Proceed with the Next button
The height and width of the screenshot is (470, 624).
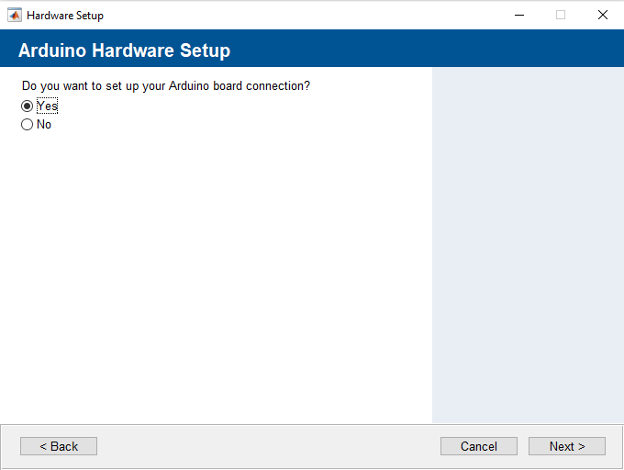567,446
